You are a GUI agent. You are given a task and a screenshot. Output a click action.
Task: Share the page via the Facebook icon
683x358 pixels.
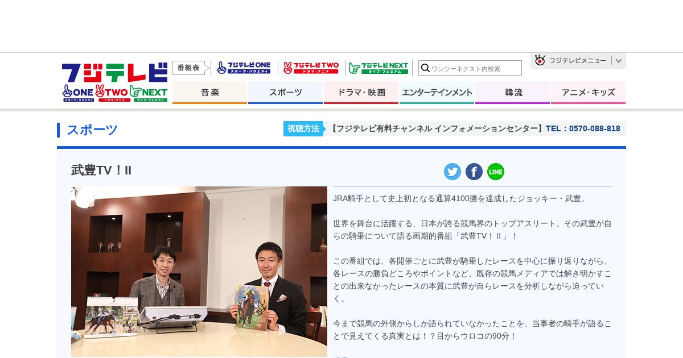tap(474, 172)
